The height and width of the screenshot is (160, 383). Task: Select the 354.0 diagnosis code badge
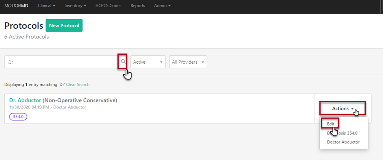(18, 117)
